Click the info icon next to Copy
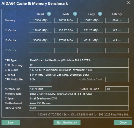Viewport: 134px width, 128px height. coord(100,14)
